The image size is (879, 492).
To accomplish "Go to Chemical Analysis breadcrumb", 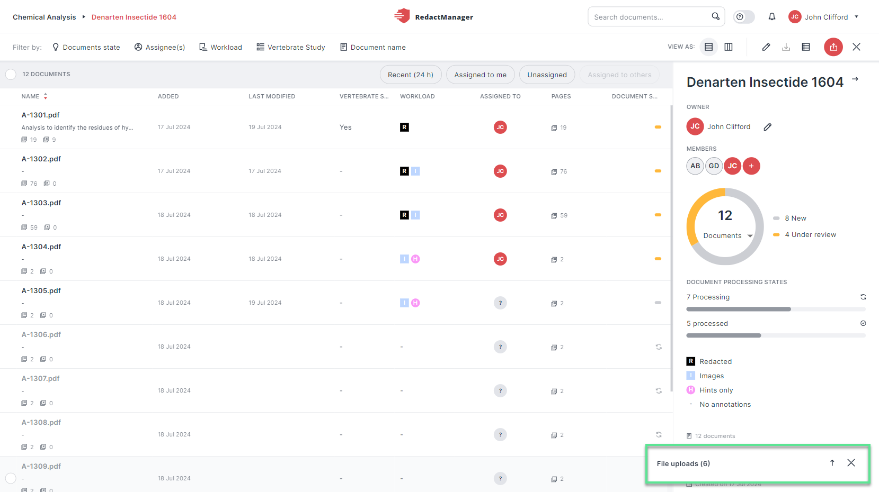I will point(45,17).
